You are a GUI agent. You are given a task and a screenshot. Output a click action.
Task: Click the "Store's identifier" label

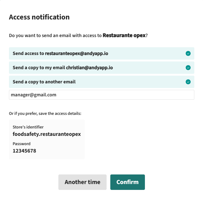[28, 127]
